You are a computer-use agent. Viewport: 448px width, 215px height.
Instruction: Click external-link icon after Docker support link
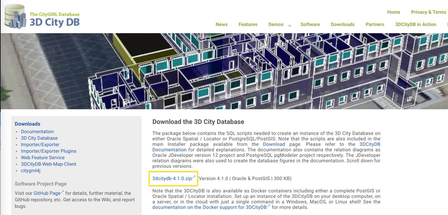269,206
